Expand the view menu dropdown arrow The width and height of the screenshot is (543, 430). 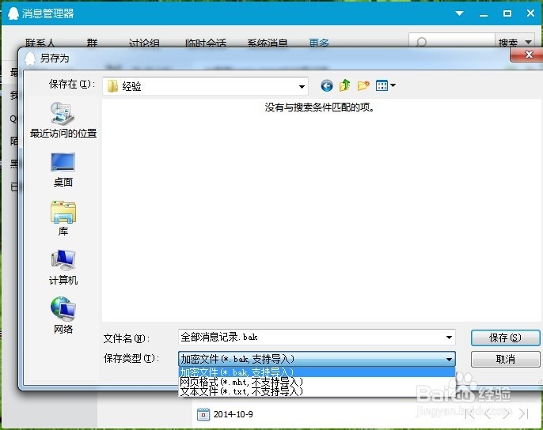pyautogui.click(x=393, y=85)
